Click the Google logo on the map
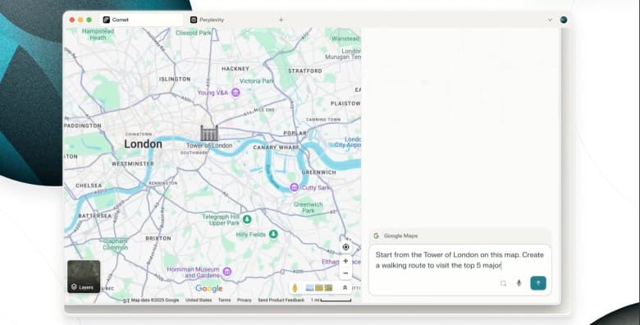The image size is (640, 325). (x=209, y=289)
